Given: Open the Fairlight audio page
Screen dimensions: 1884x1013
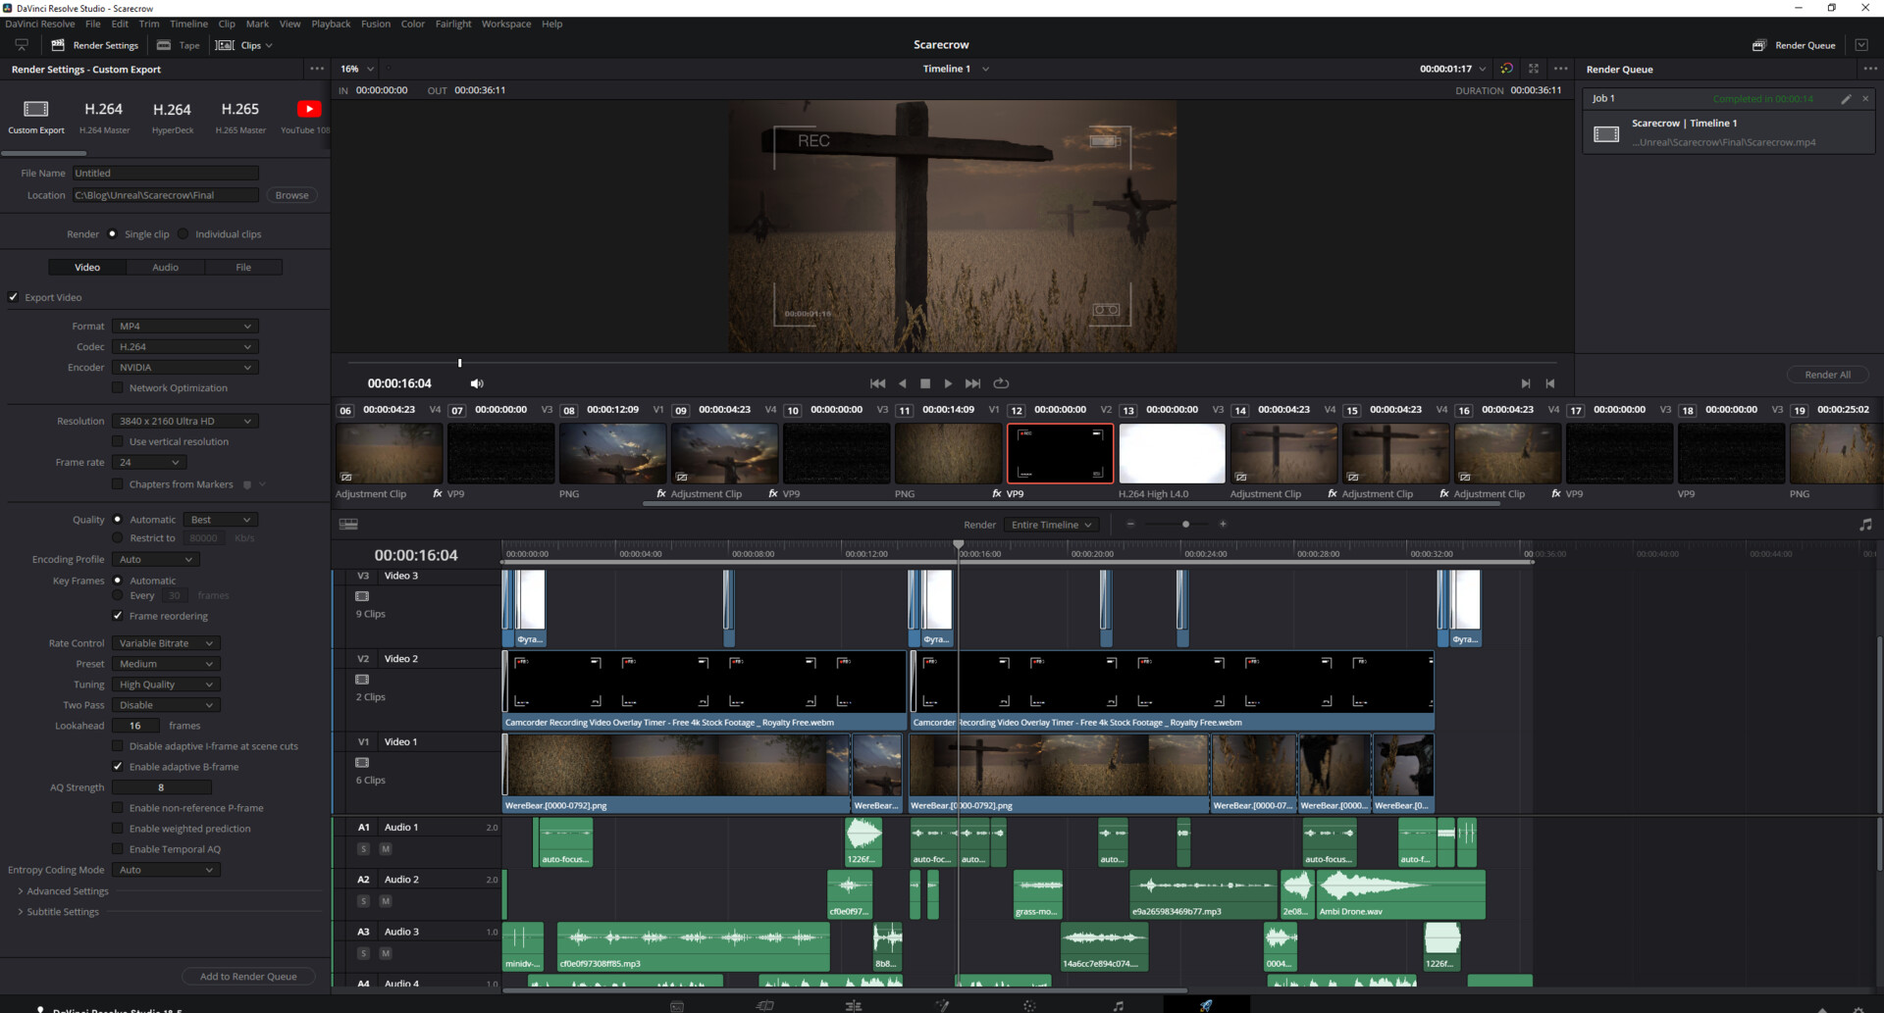Looking at the screenshot, I should pyautogui.click(x=1119, y=1004).
